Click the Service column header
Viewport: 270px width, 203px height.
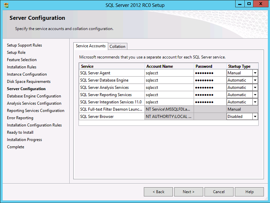point(112,66)
